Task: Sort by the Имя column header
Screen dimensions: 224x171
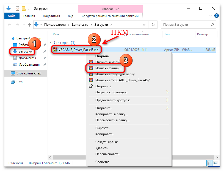Action: tap(56, 34)
